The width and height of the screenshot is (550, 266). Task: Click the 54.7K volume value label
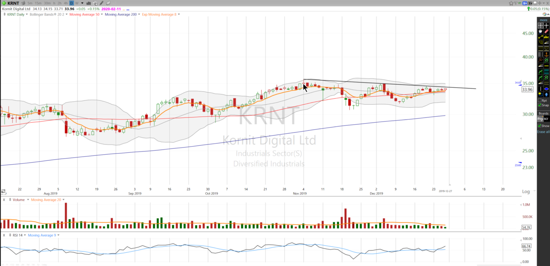point(527,227)
